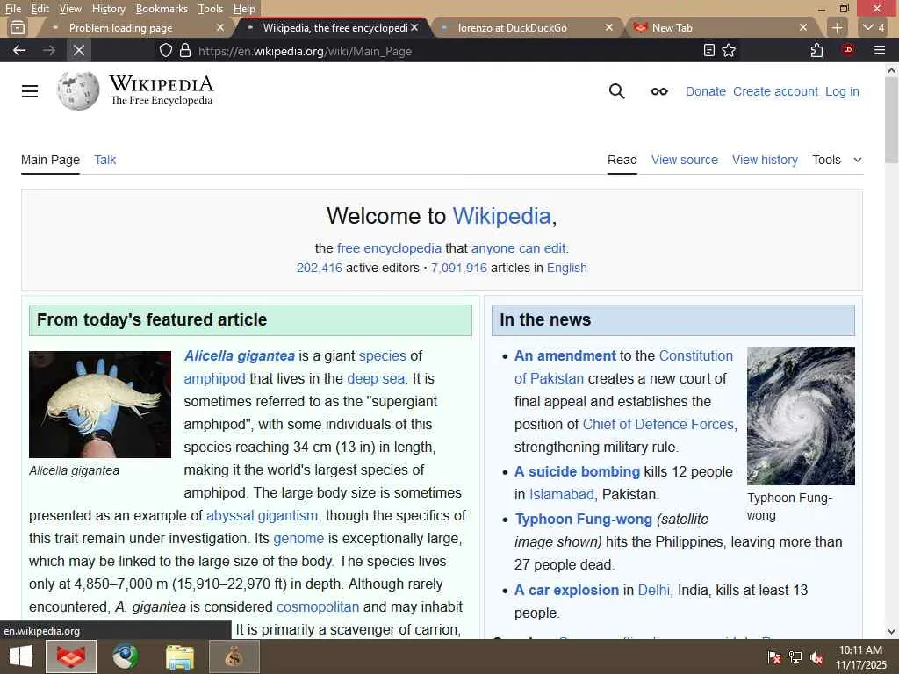Close the lorenzo at DuckDuckGo tab
Viewport: 899px width, 674px height.
point(609,27)
